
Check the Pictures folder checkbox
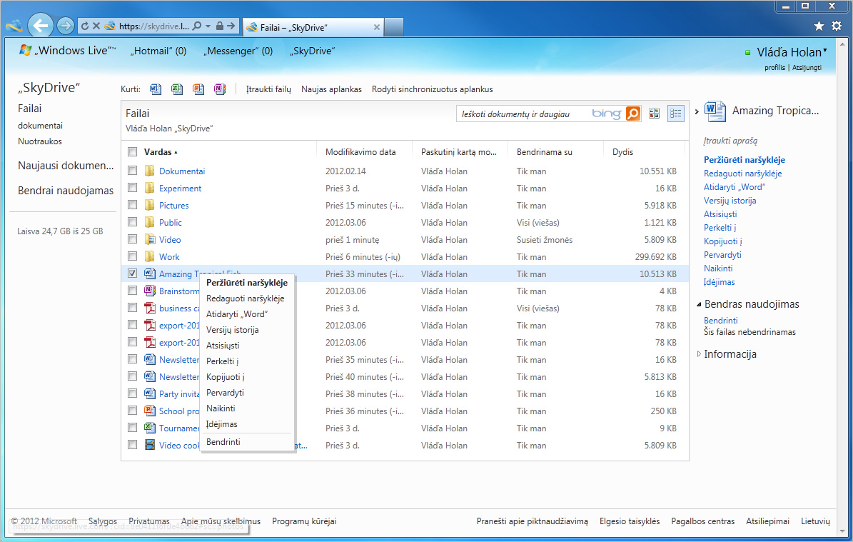[132, 205]
